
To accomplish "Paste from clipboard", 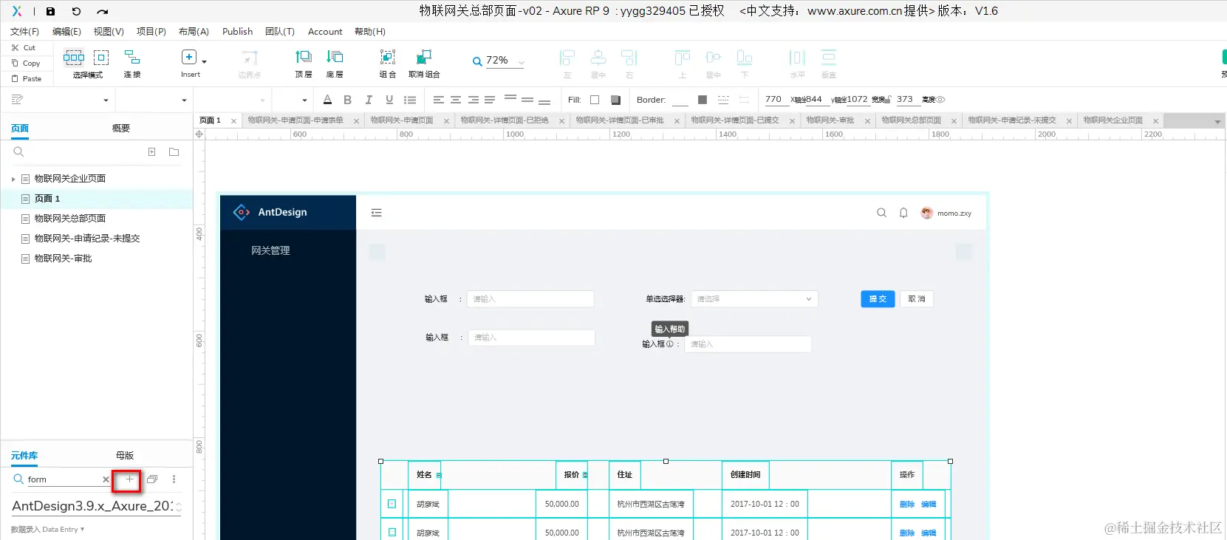I will [27, 78].
